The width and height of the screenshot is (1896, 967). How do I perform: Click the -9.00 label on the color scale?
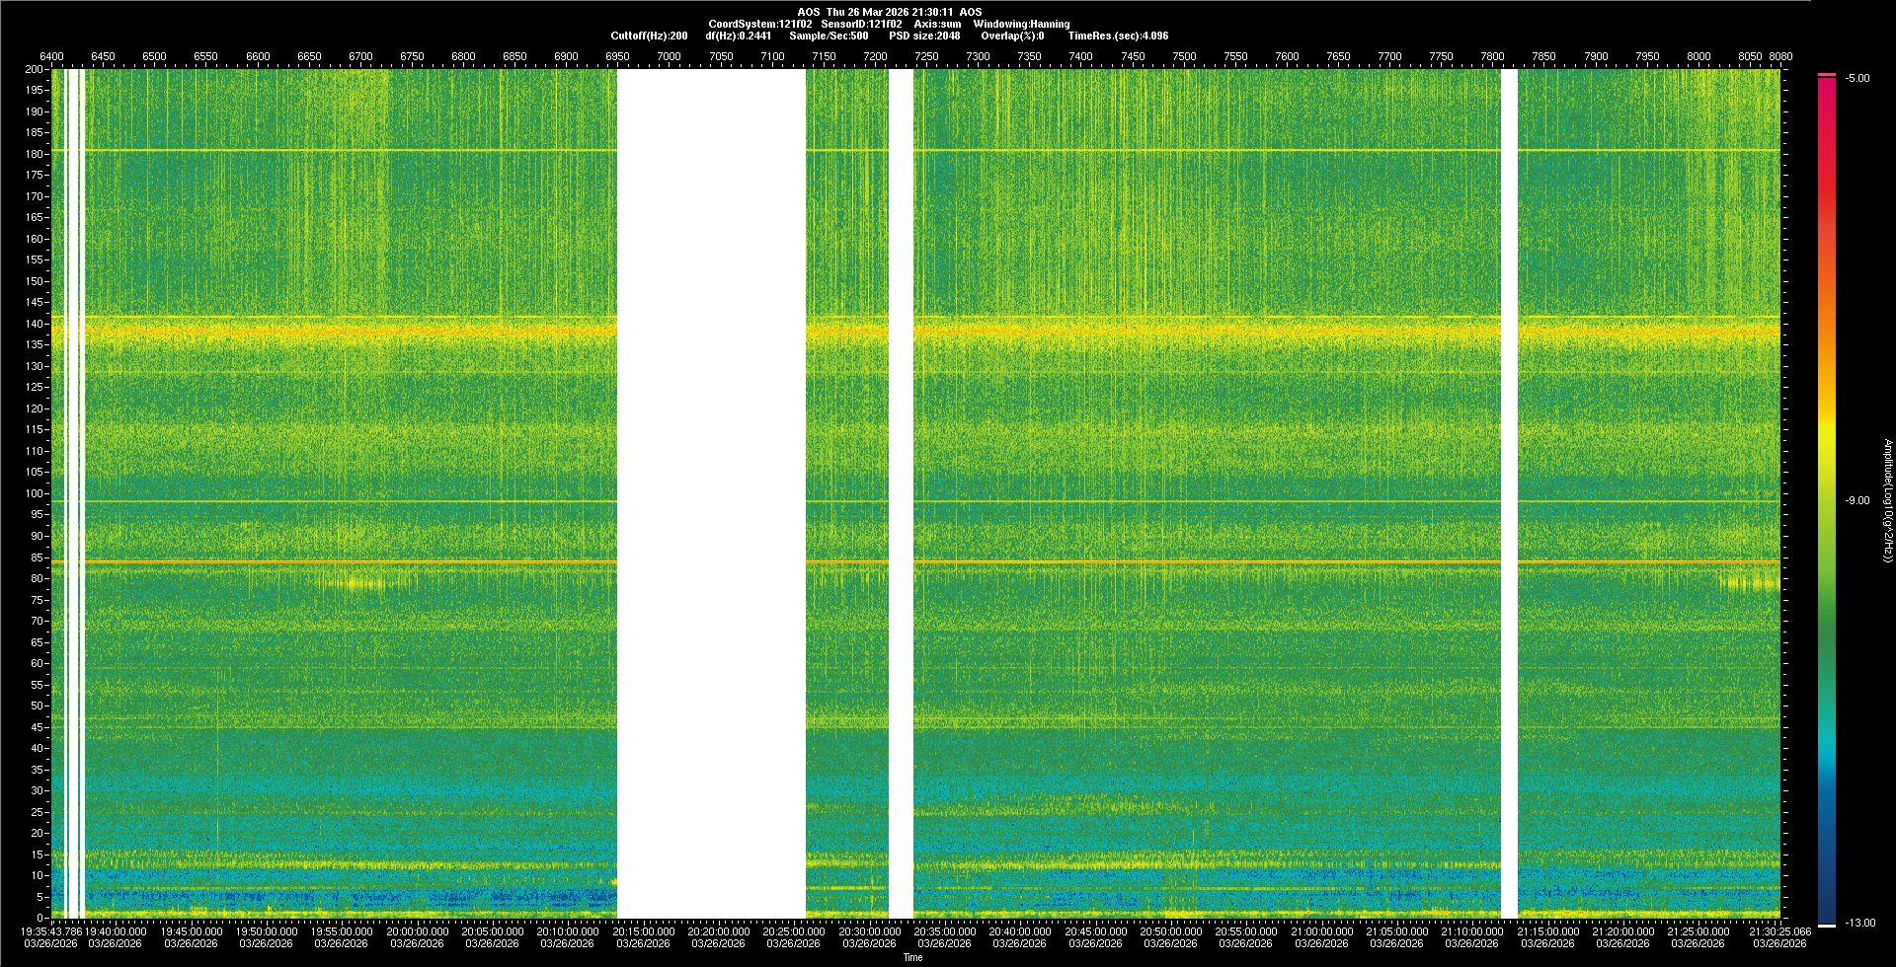pos(1857,501)
